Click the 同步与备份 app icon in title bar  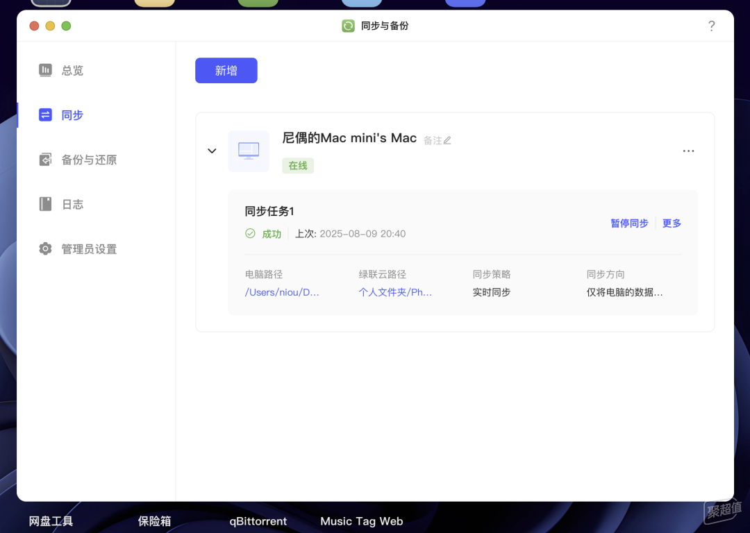(348, 26)
